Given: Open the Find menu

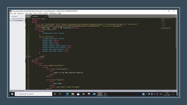Looking at the screenshot, I should pyautogui.click(x=26, y=13).
